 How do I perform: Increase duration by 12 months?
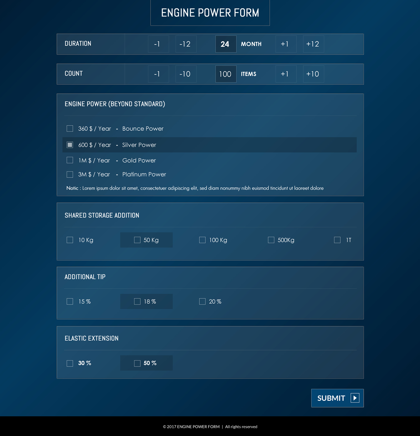(314, 44)
